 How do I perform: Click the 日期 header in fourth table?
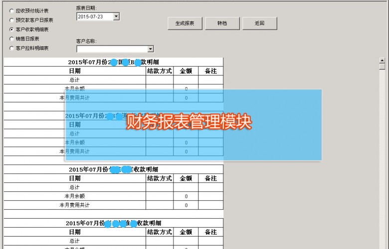click(x=75, y=232)
